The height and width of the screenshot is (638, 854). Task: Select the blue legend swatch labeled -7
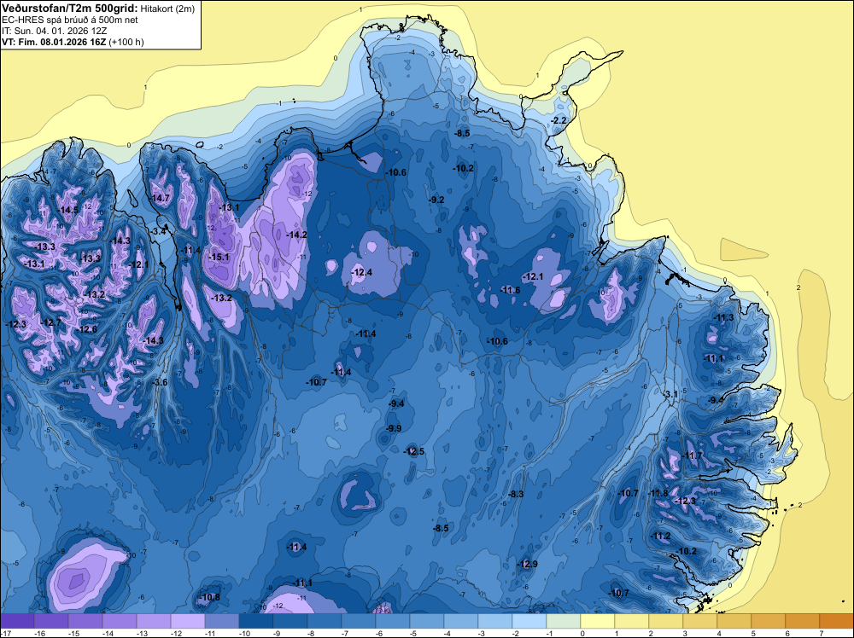point(359,621)
